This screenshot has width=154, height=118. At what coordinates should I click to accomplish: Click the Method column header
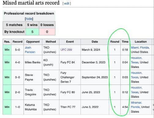point(51,42)
